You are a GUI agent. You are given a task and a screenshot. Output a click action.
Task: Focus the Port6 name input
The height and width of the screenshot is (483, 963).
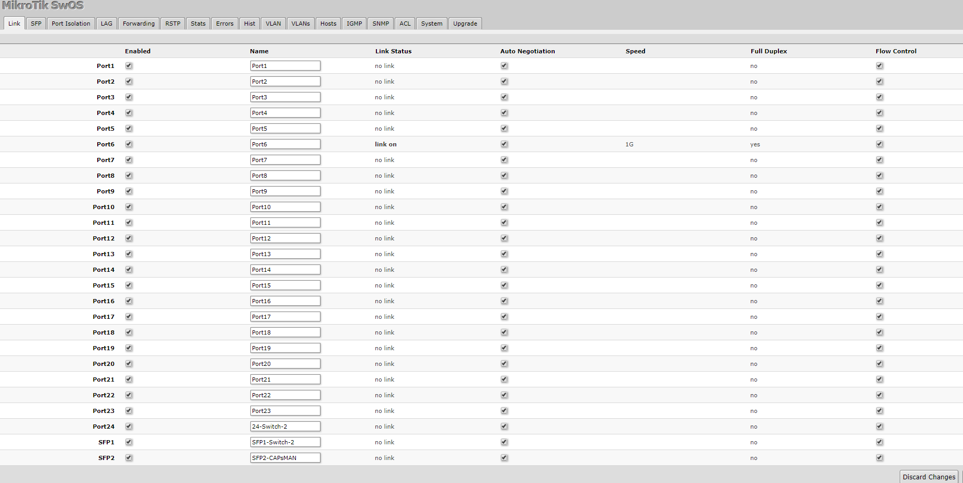tap(285, 144)
